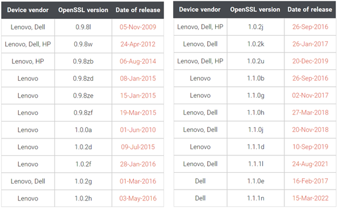Screen dimensions: 339x209
Task: Click Device vendor header in left table
Action: coord(27,10)
